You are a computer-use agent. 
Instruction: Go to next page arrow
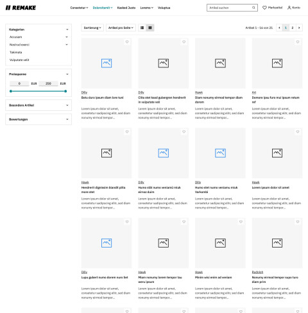click(299, 28)
